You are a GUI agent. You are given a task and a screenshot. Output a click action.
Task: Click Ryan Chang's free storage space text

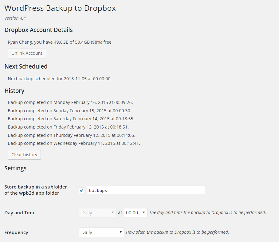(x=60, y=42)
